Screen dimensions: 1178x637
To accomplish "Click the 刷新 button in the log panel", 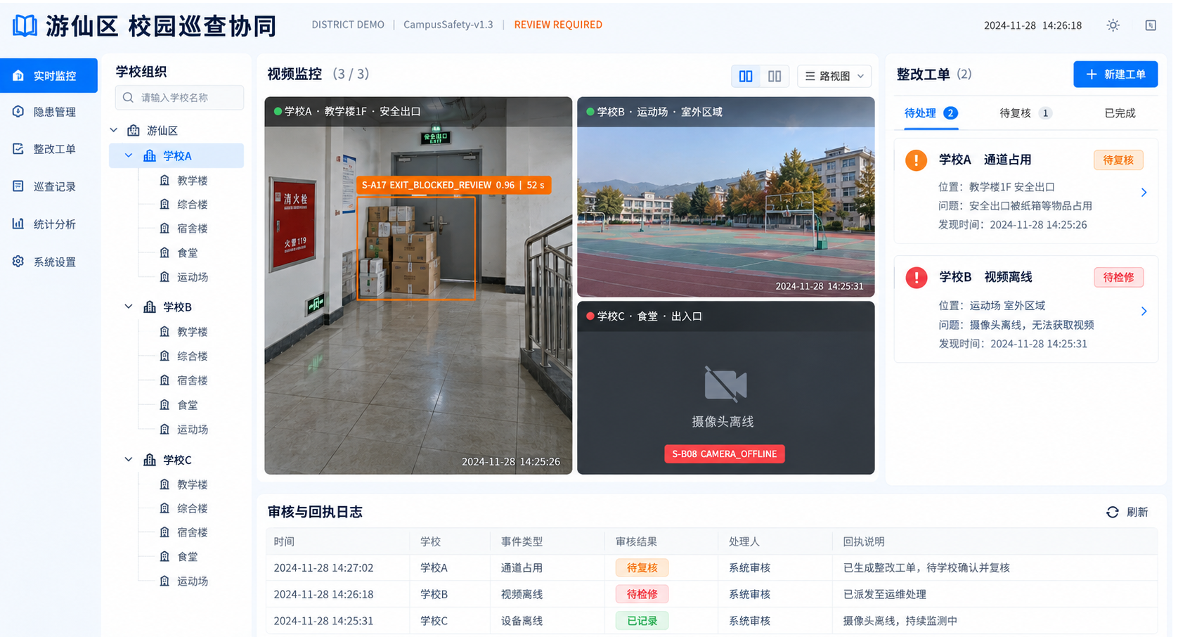I will click(1127, 512).
